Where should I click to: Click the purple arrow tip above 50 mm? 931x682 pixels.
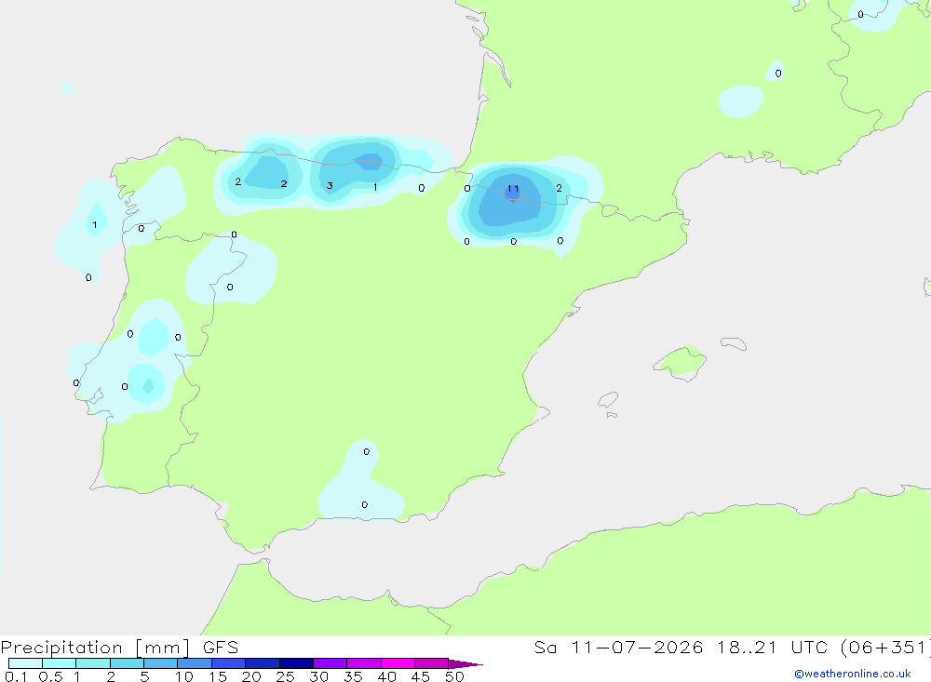[465, 663]
